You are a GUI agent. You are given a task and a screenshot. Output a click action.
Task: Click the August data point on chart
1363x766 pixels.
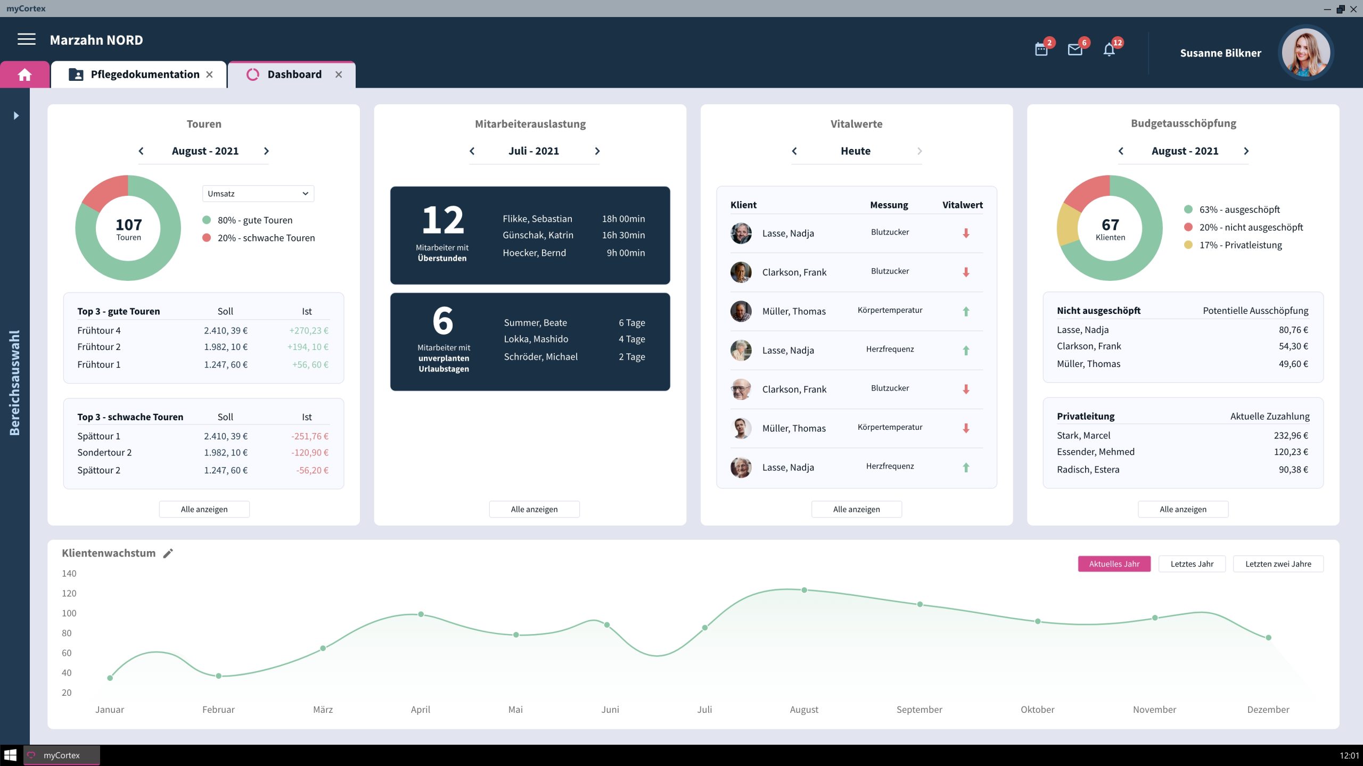804,590
